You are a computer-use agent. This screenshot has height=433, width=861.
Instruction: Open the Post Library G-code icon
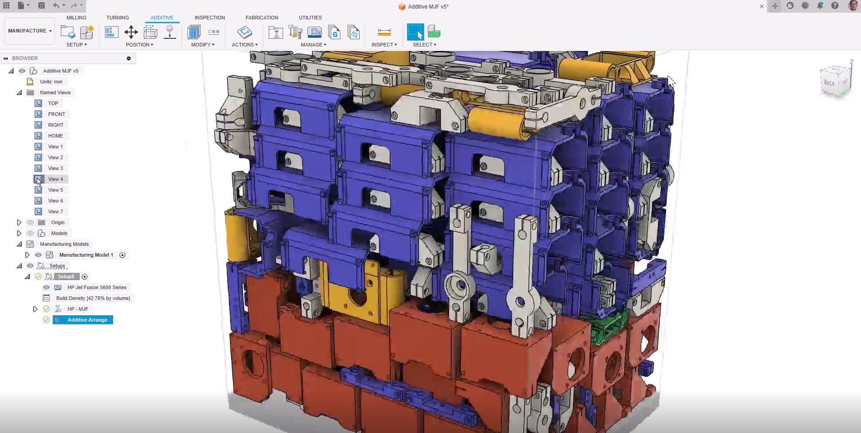coord(334,32)
